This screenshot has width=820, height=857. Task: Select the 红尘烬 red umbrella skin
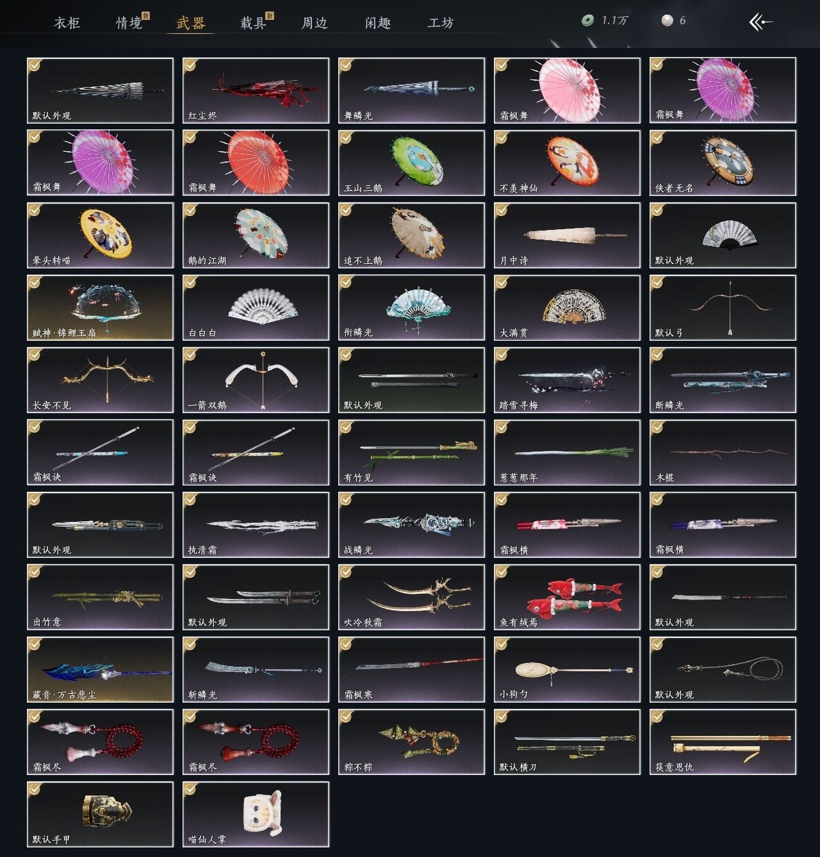point(256,90)
